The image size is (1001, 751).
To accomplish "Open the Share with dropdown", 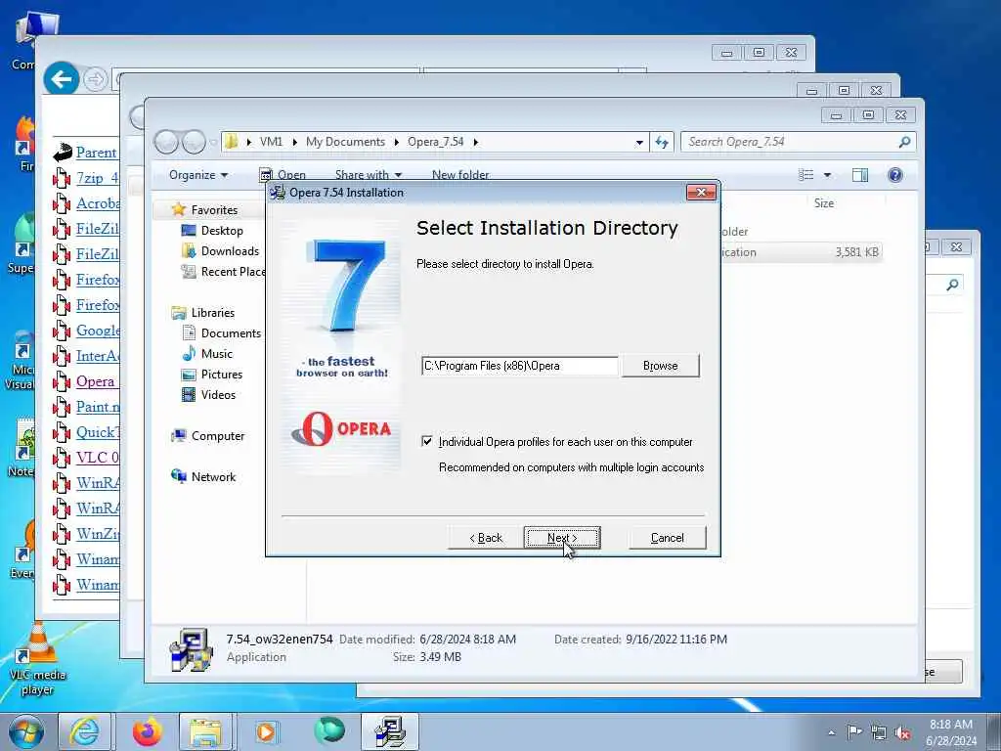I will 369,175.
